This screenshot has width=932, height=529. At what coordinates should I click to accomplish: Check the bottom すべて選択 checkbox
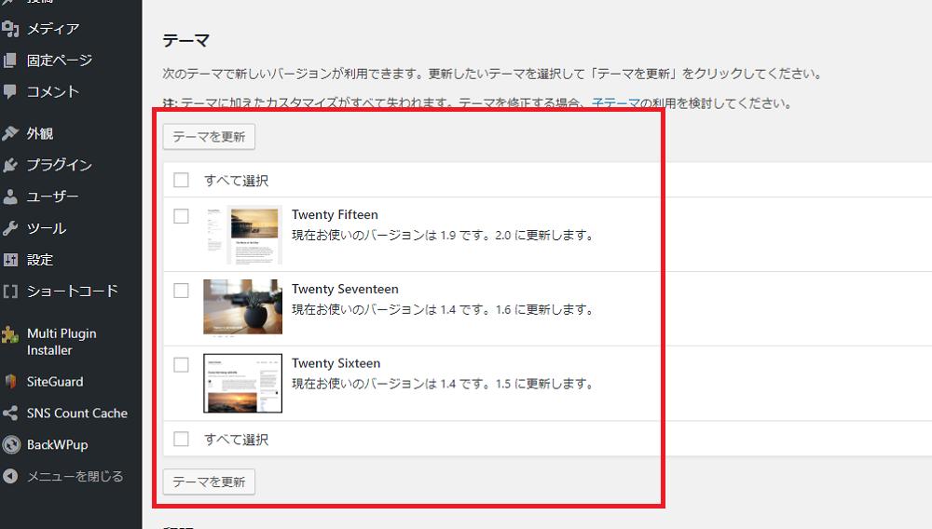point(182,439)
